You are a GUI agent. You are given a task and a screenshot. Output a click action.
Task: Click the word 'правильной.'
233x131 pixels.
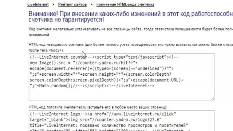coord(39,35)
